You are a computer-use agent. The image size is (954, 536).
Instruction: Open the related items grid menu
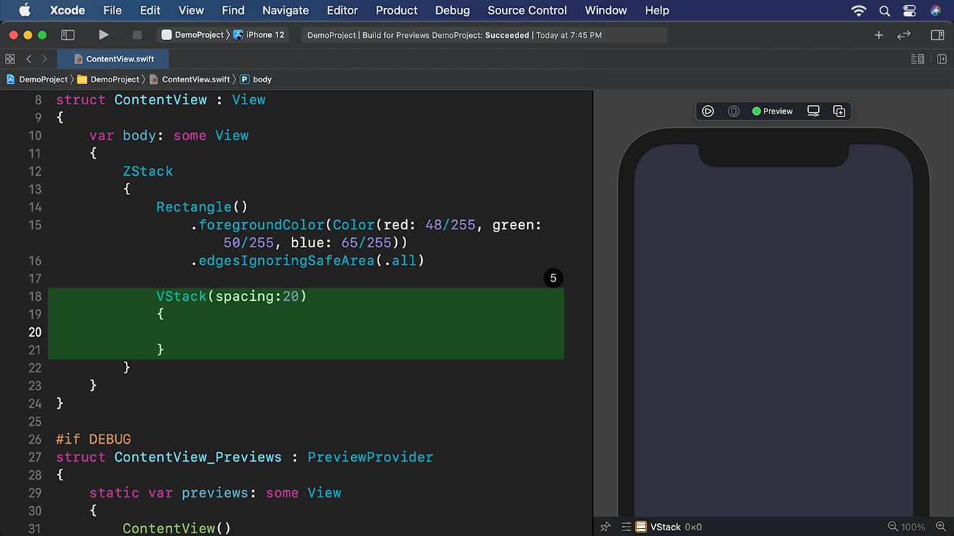coord(10,59)
